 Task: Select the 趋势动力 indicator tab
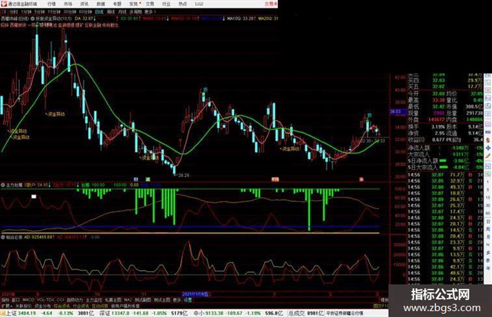[x=74, y=300]
